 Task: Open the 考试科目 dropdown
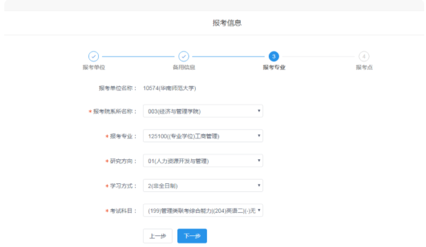203,210
